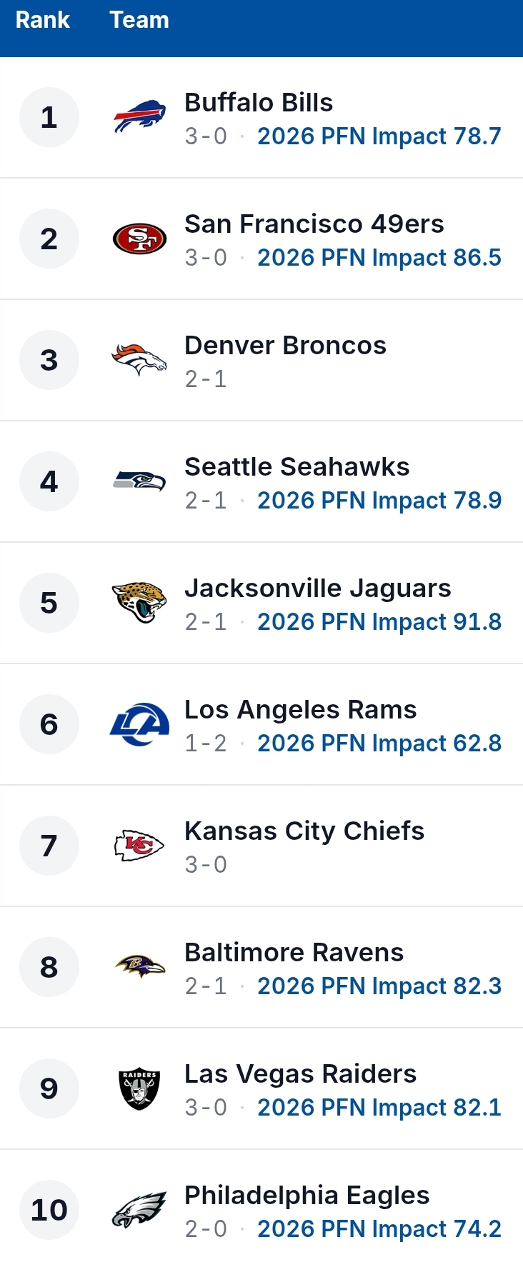This screenshot has height=1267, width=523.
Task: Click the Rank column header
Action: click(x=43, y=20)
